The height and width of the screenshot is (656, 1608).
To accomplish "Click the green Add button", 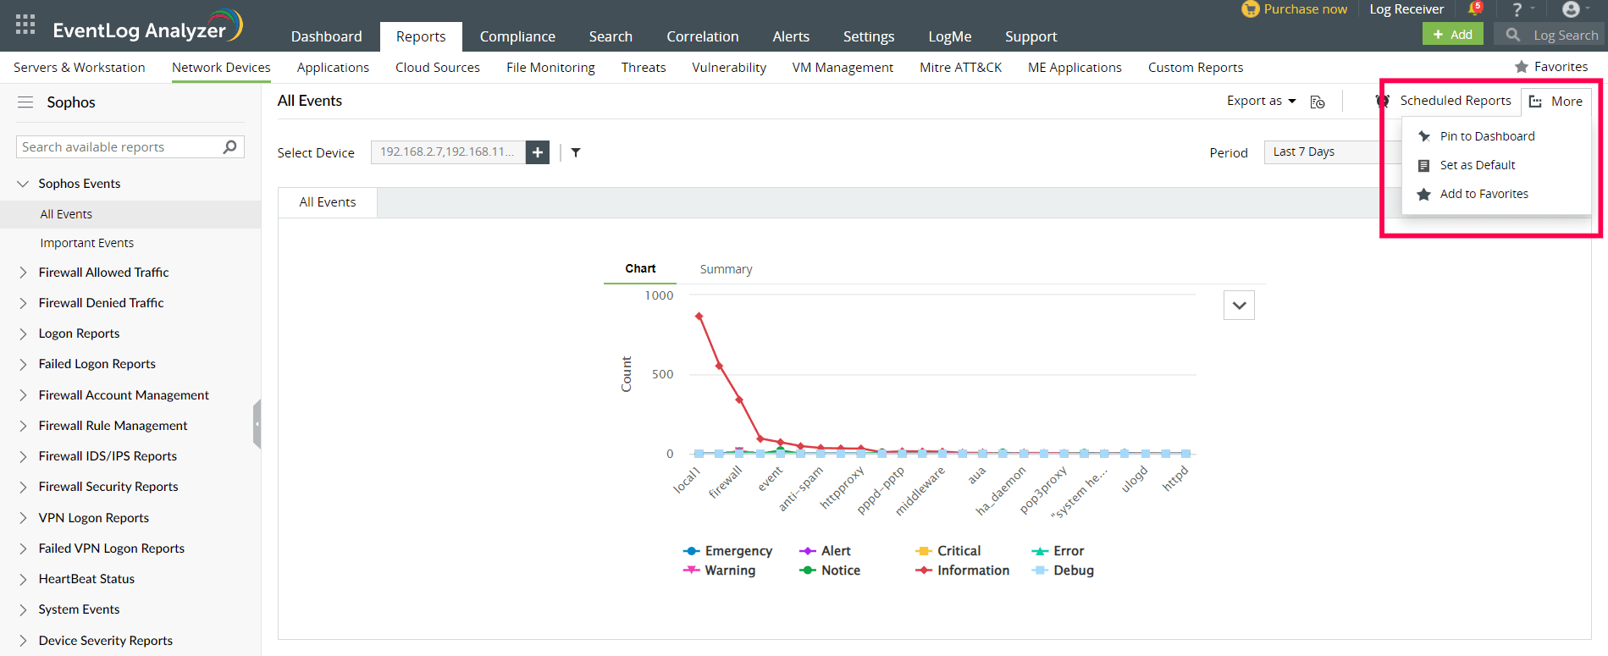I will coord(1452,35).
